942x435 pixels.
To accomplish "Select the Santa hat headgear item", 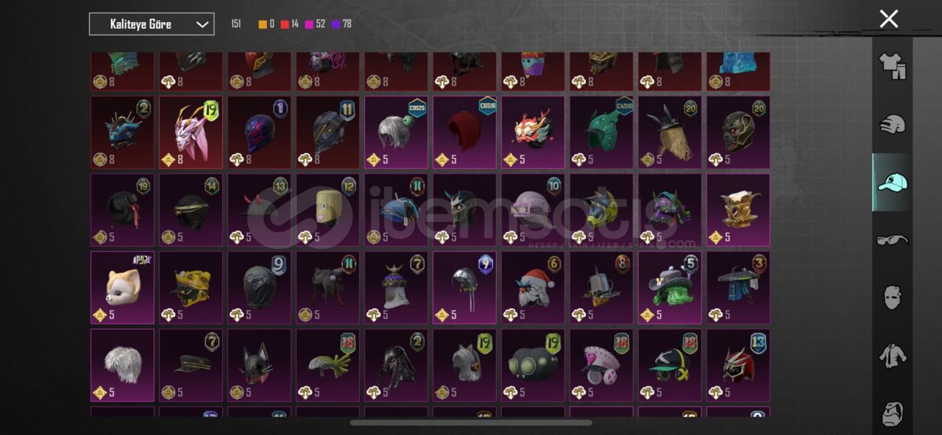I will click(534, 288).
